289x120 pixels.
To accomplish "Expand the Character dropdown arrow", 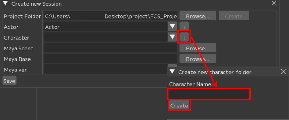I will point(172,38).
